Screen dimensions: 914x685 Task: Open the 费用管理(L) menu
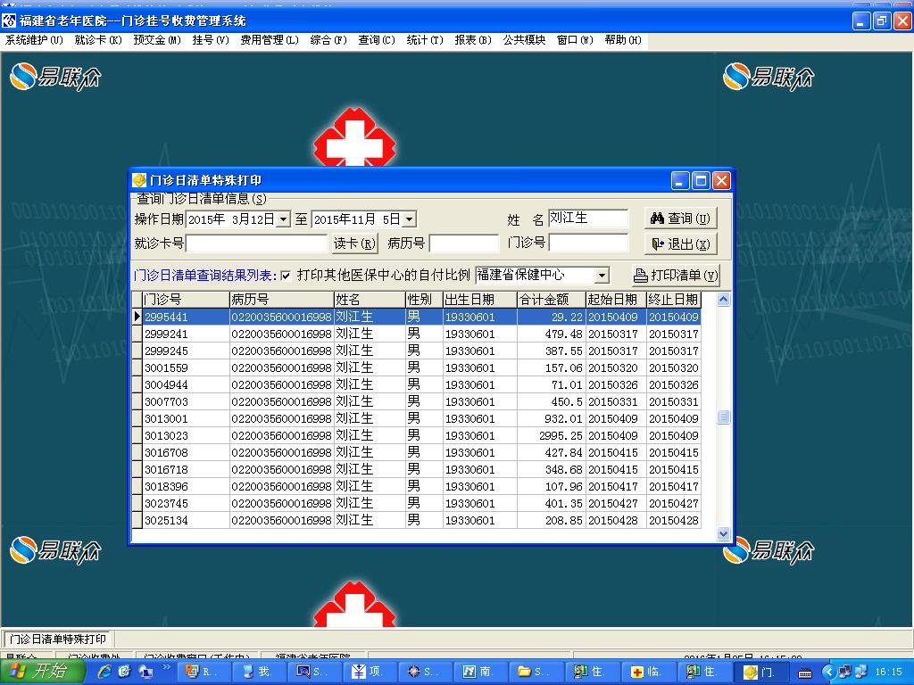(270, 39)
